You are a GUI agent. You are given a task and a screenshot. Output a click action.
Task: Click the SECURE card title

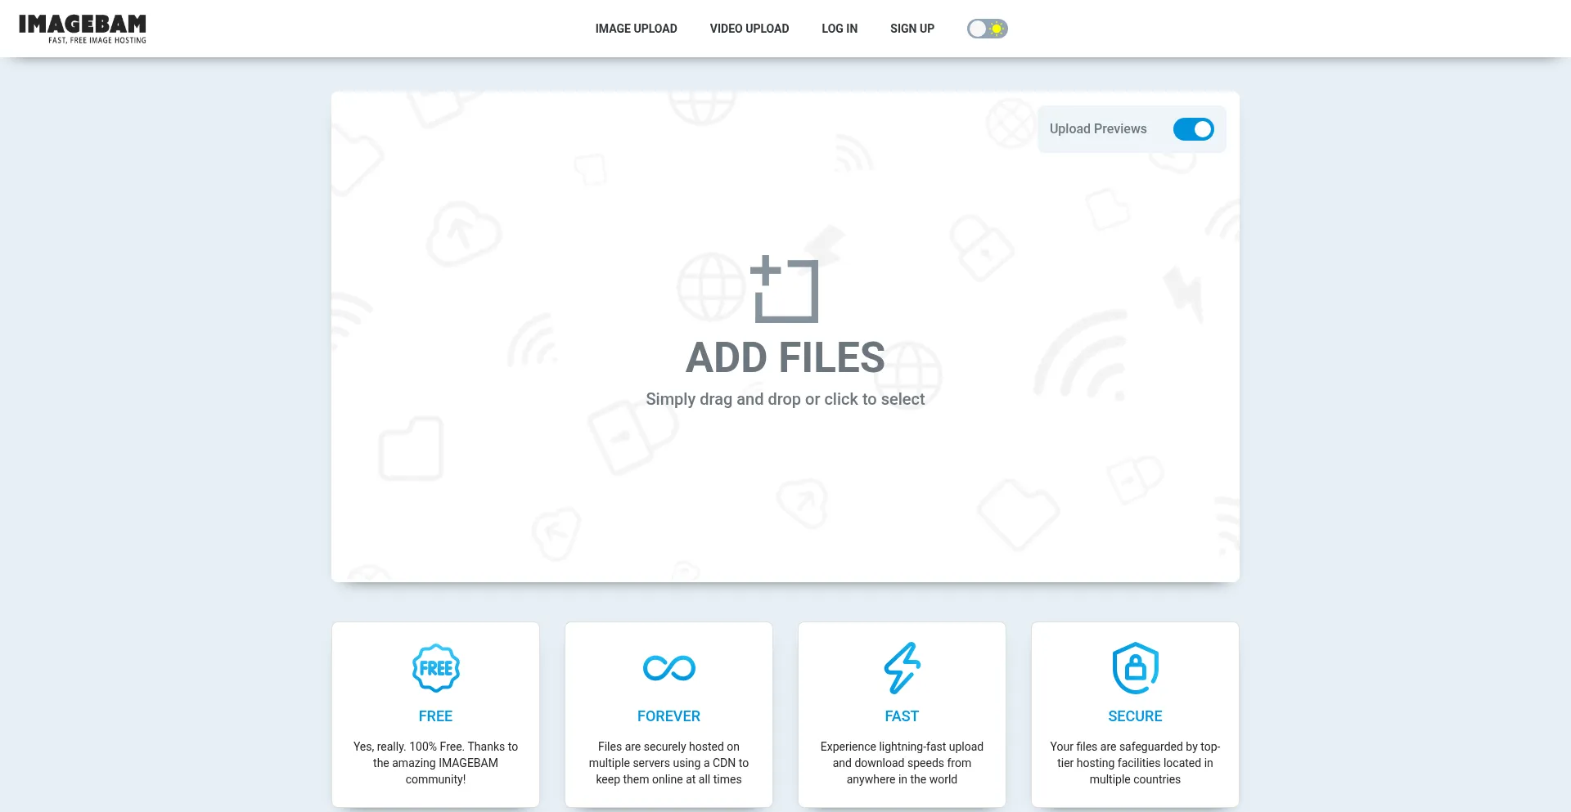tap(1135, 716)
